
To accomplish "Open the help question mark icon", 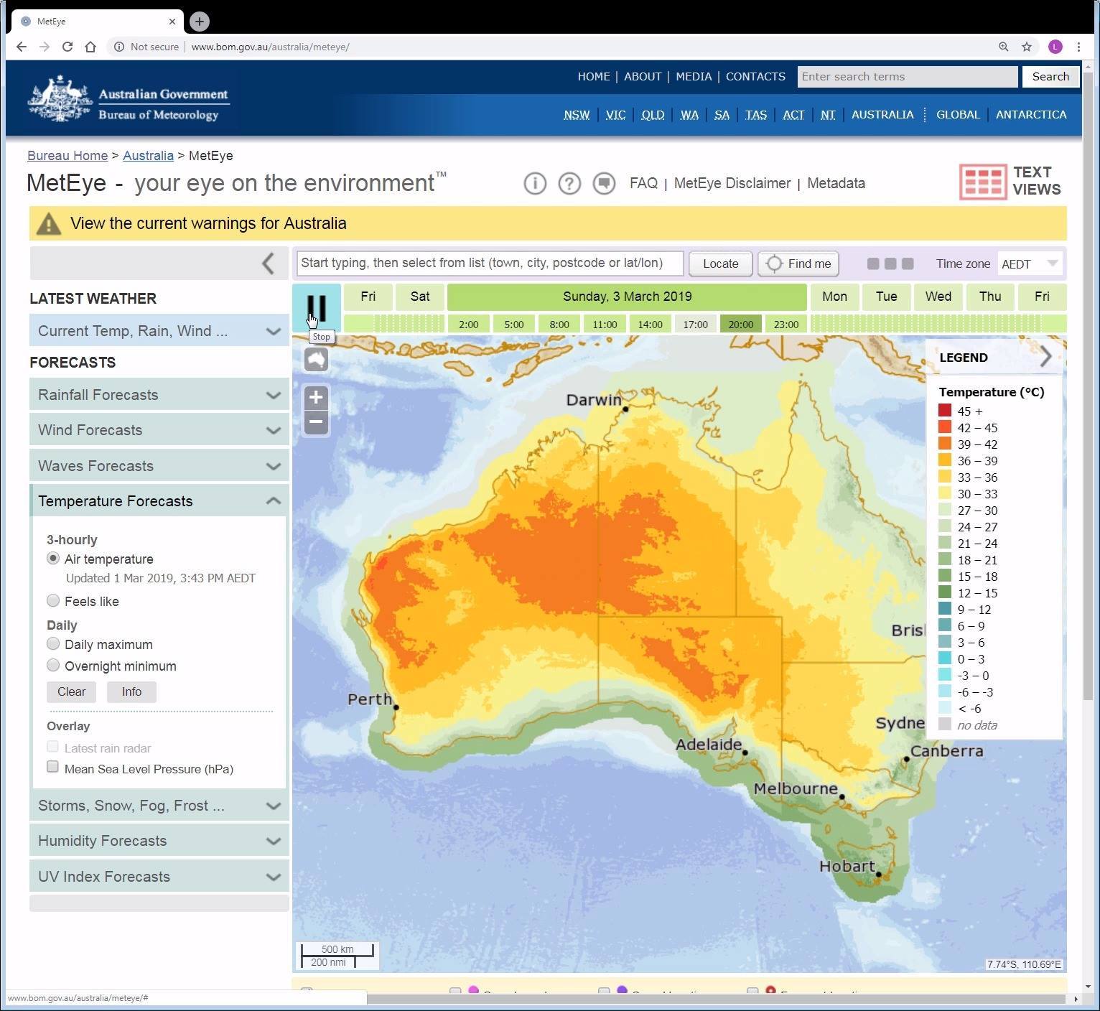I will point(569,184).
